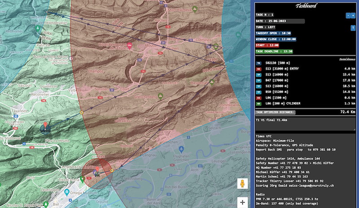Click the Street View pegman icon

coord(243,184)
